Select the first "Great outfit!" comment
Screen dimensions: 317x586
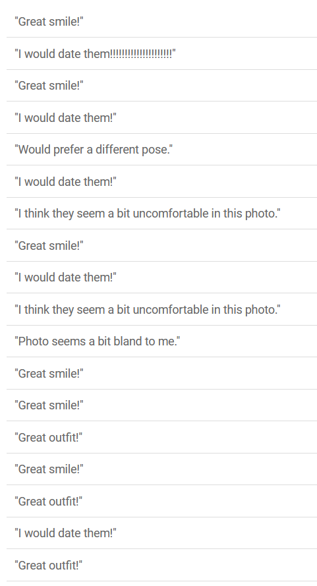(161, 437)
